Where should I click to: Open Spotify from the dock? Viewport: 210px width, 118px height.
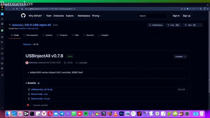(86, 114)
